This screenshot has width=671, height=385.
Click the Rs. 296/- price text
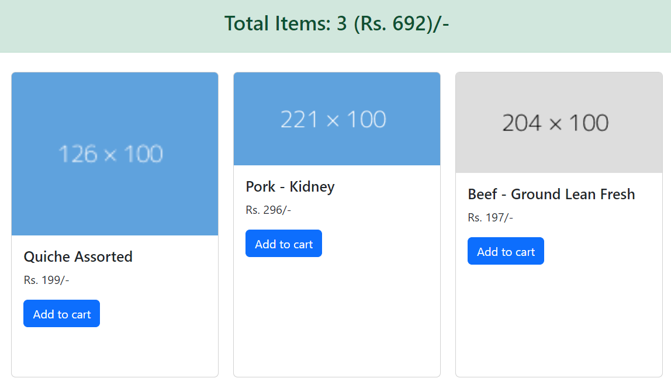[x=268, y=210]
